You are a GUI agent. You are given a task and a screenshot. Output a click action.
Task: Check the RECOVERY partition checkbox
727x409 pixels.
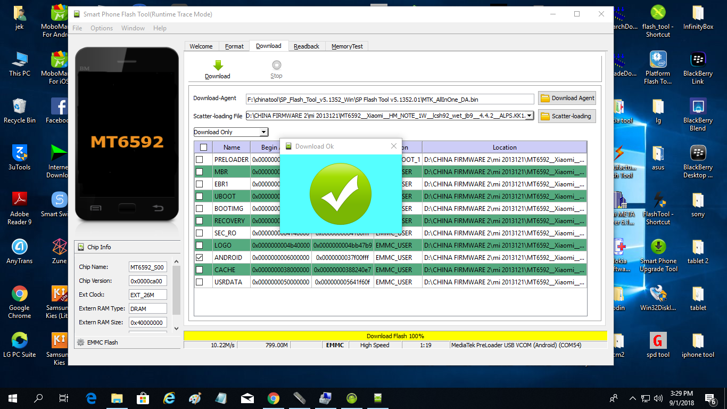click(x=200, y=220)
